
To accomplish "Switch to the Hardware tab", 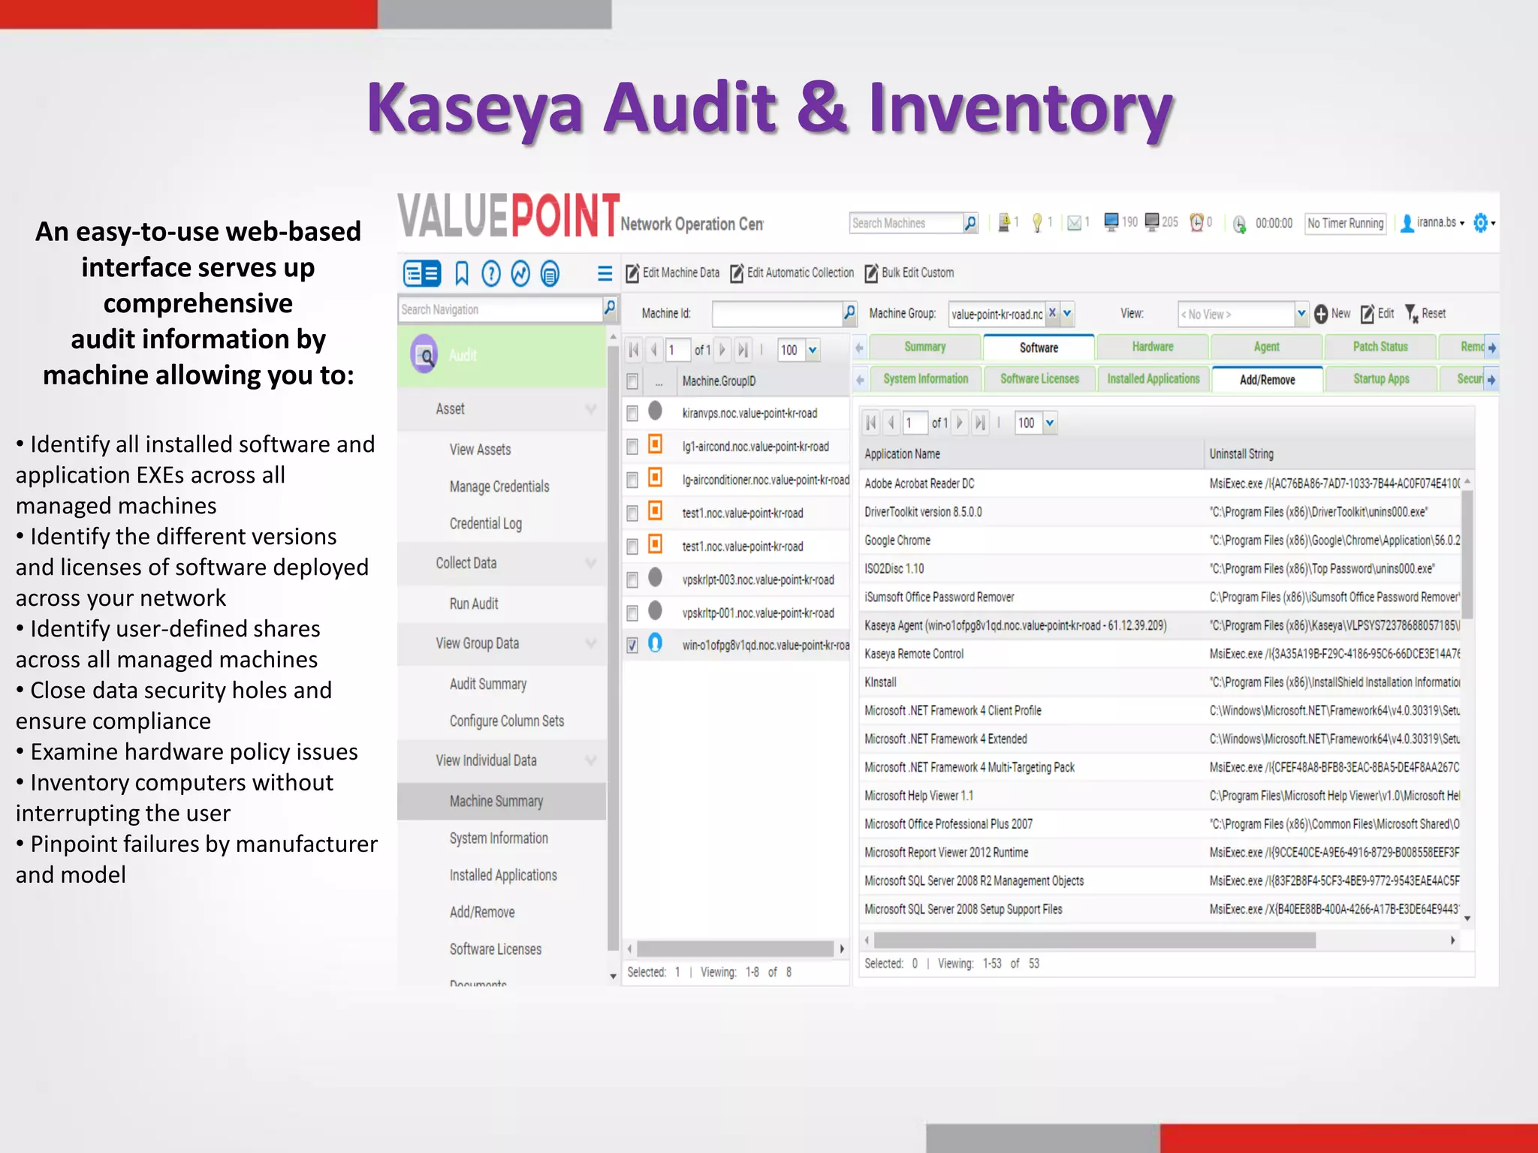I will (x=1152, y=347).
